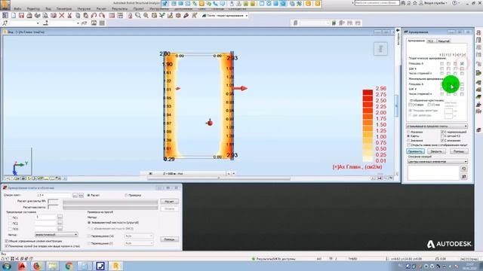The width and height of the screenshot is (483, 271).
Task: Click the red X Delete icon
Action: (x=62, y=15)
